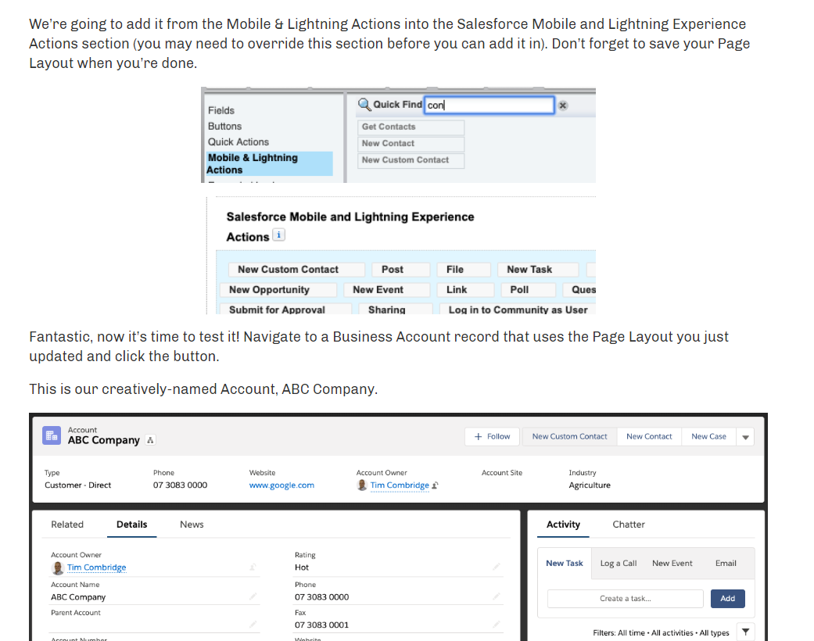Screen dimensions: 814x641
Task: Switch to the Activity tab
Action: pos(563,525)
